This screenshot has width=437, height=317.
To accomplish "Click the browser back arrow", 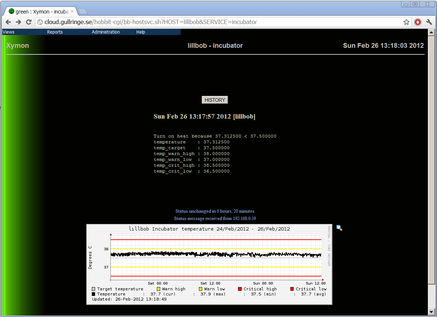I will pyautogui.click(x=8, y=22).
